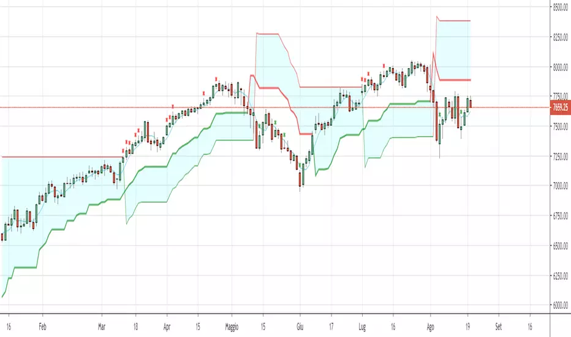The image size is (571, 337).
Task: Select the Giu label on the time axis
Action: [299, 328]
